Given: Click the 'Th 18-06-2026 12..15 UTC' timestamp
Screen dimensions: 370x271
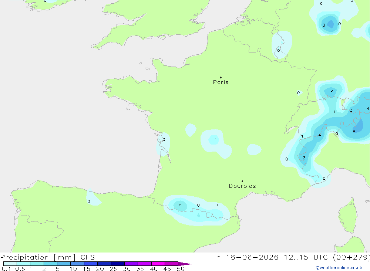Looking at the screenshot, I should 270,257.
